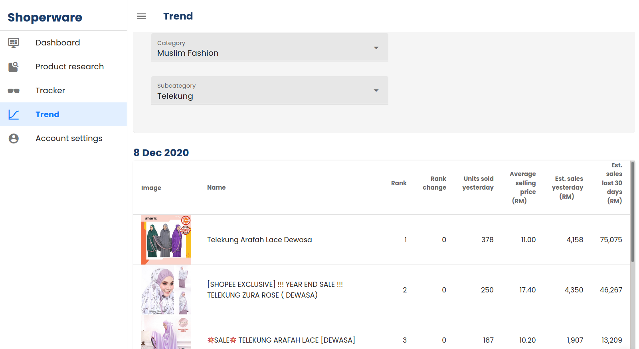Click the Rank change column header
Viewport: 639px width, 349px height.
point(434,183)
